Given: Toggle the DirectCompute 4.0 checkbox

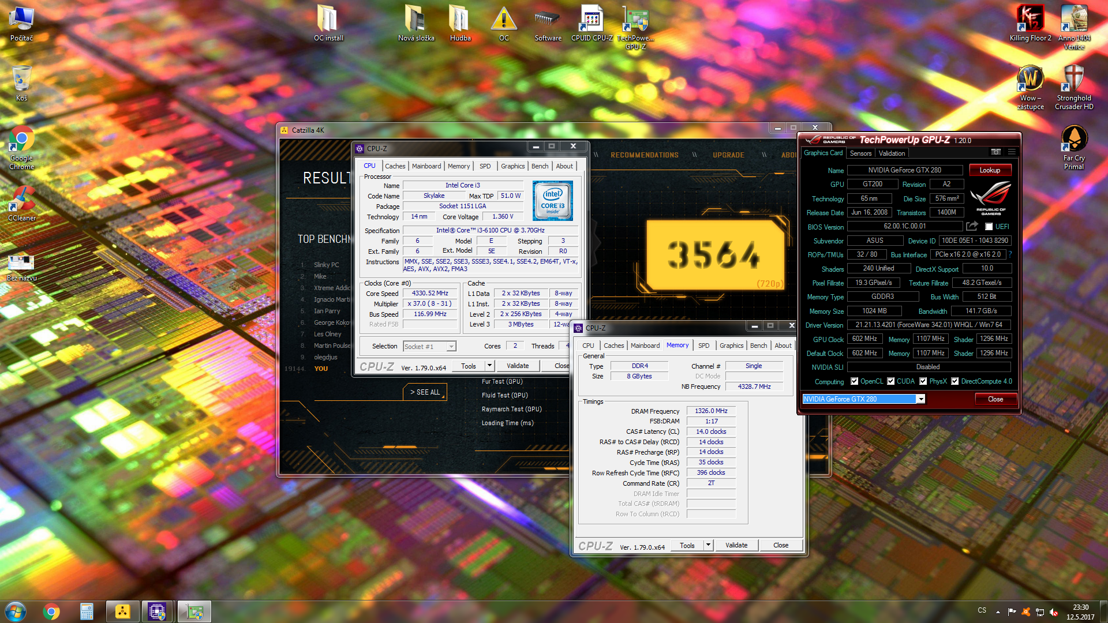Looking at the screenshot, I should (x=954, y=381).
